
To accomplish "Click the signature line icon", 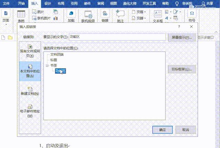I will 175,12.
